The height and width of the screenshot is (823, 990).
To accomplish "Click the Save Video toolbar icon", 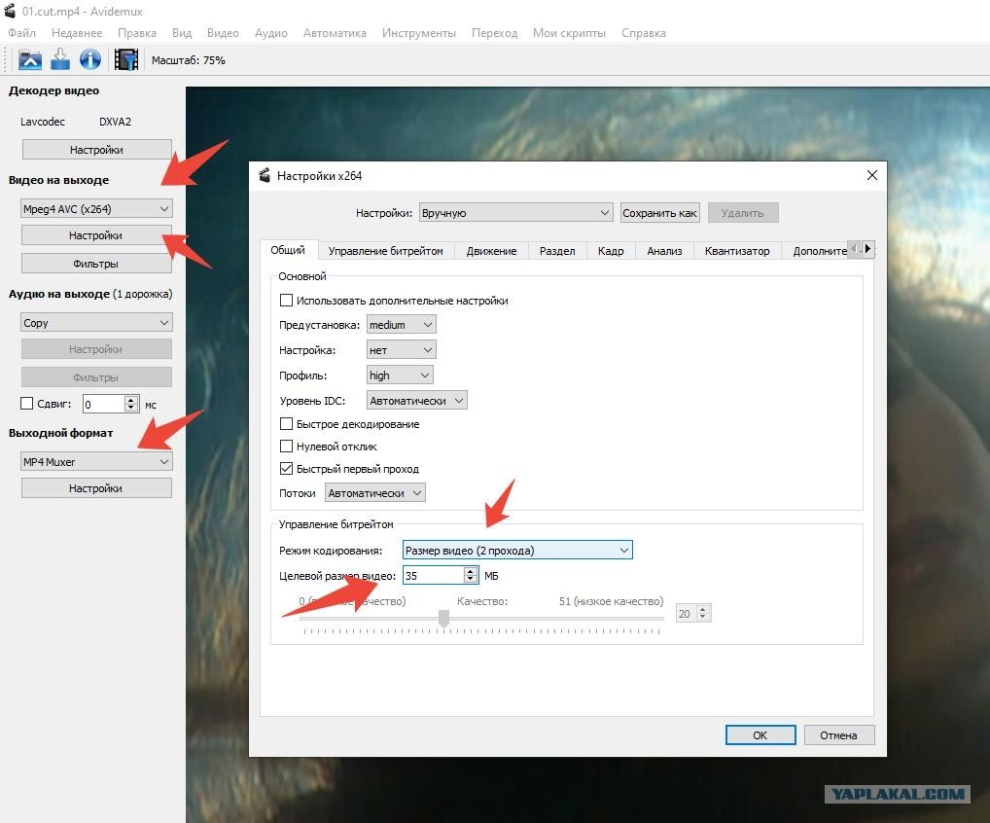I will coord(60,60).
